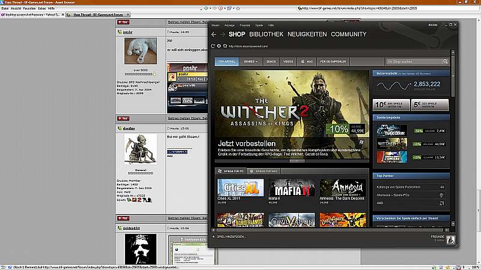Screen dimensions: 481x270
Task: Open the Für Sie empfohlen store tab
Action: (333, 62)
